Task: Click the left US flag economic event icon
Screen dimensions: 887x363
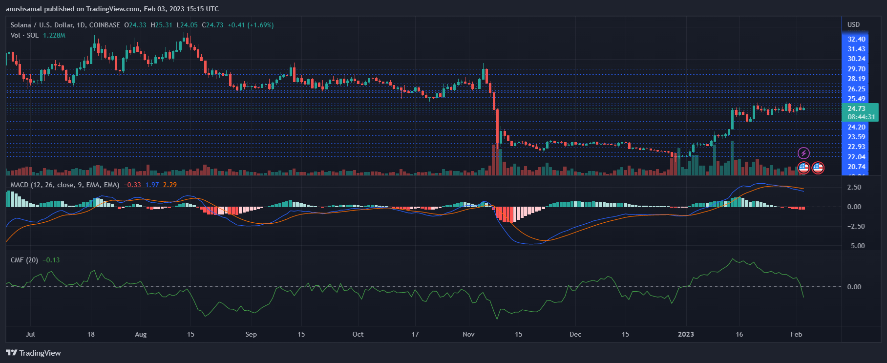Action: pos(803,168)
